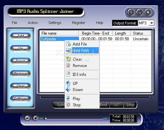
Task: Click the Length column header
Action: (x=122, y=33)
